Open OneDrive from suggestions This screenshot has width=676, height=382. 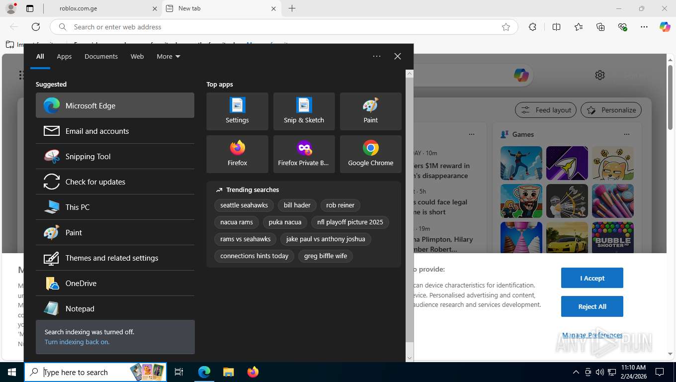[x=115, y=283]
